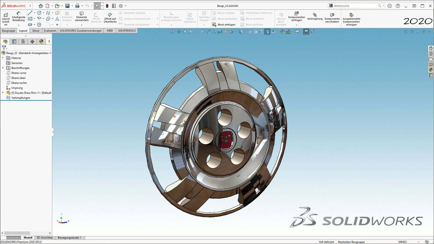Click the Befehlssuche search field
Image resolution: width=434 pixels, height=244 pixels.
click(x=357, y=6)
